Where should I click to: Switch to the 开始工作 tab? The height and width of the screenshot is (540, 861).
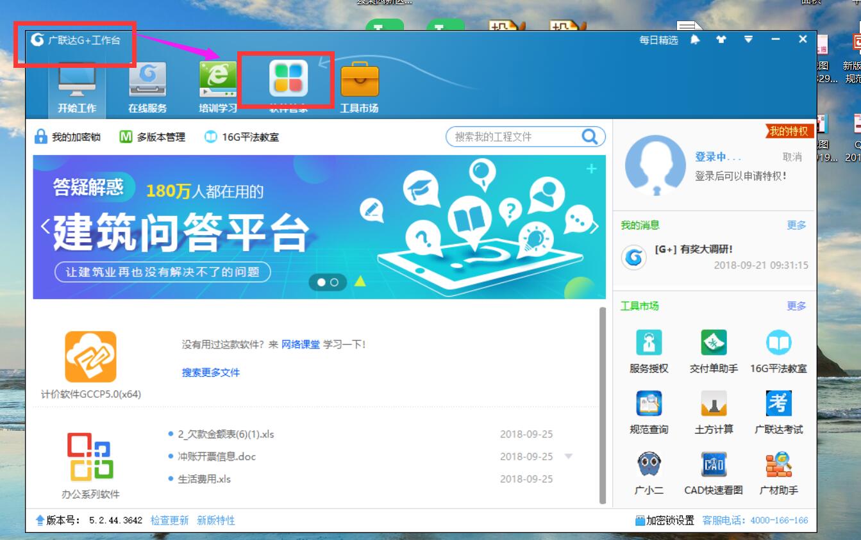coord(77,88)
